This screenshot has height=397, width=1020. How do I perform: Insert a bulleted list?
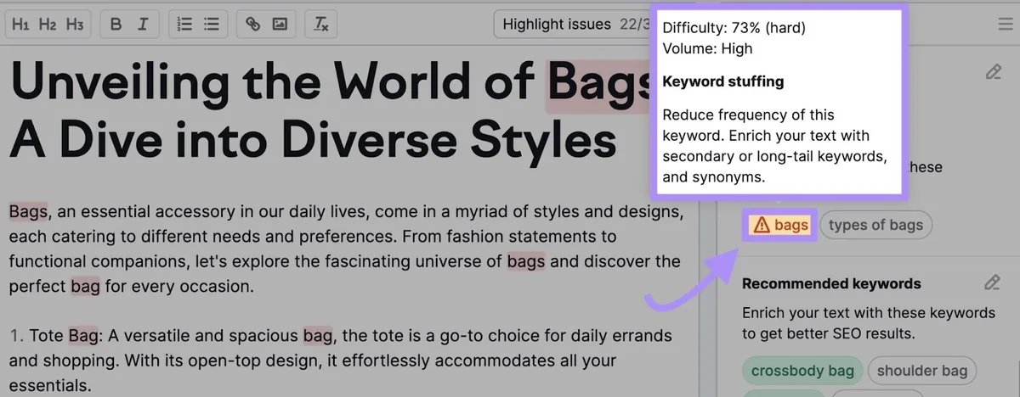(x=212, y=25)
